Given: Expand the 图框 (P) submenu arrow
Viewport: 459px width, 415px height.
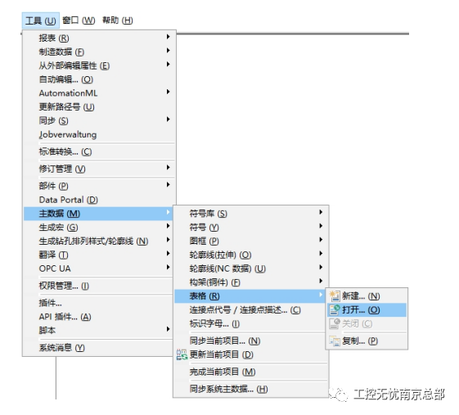Looking at the screenshot, I should point(321,240).
